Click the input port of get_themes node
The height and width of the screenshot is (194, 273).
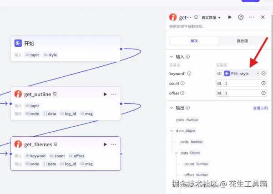(x=11, y=154)
